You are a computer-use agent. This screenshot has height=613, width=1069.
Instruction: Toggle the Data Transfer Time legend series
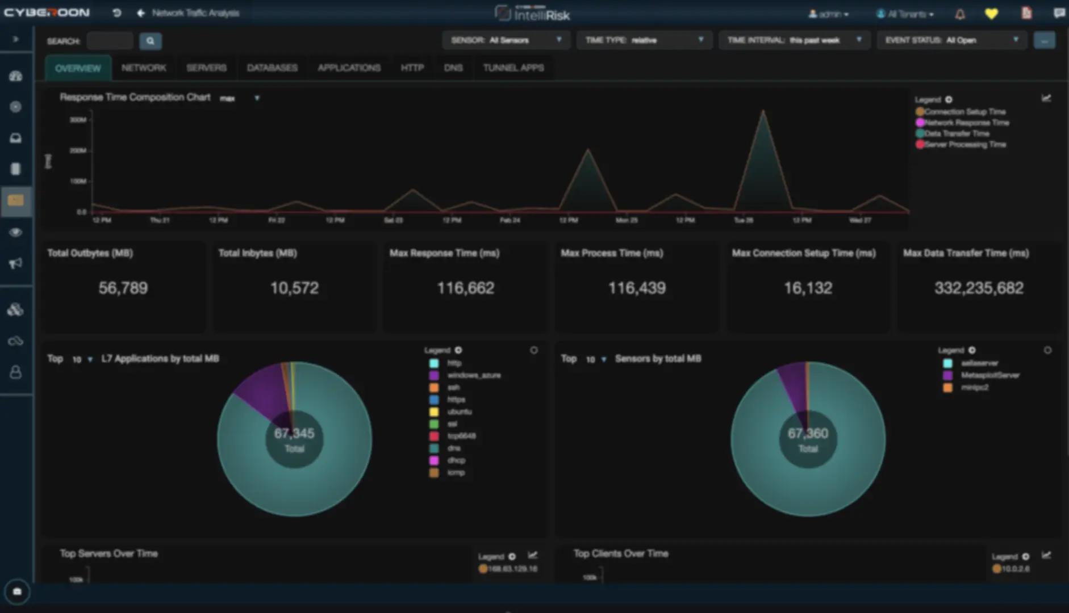coord(953,133)
